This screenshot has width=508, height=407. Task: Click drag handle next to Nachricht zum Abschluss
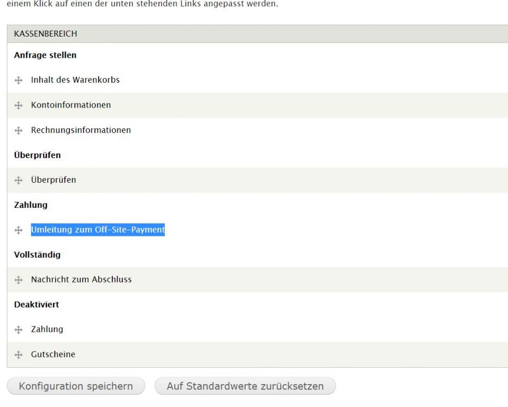click(19, 280)
